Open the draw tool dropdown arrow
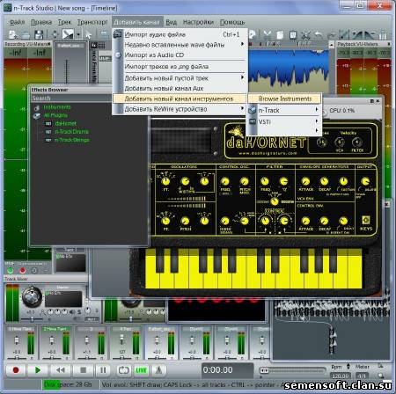Image resolution: width=396 pixels, height=394 pixels. click(78, 35)
